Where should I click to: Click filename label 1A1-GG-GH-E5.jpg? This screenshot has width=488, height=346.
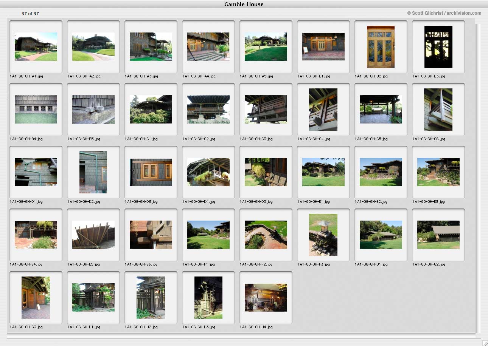point(84,264)
